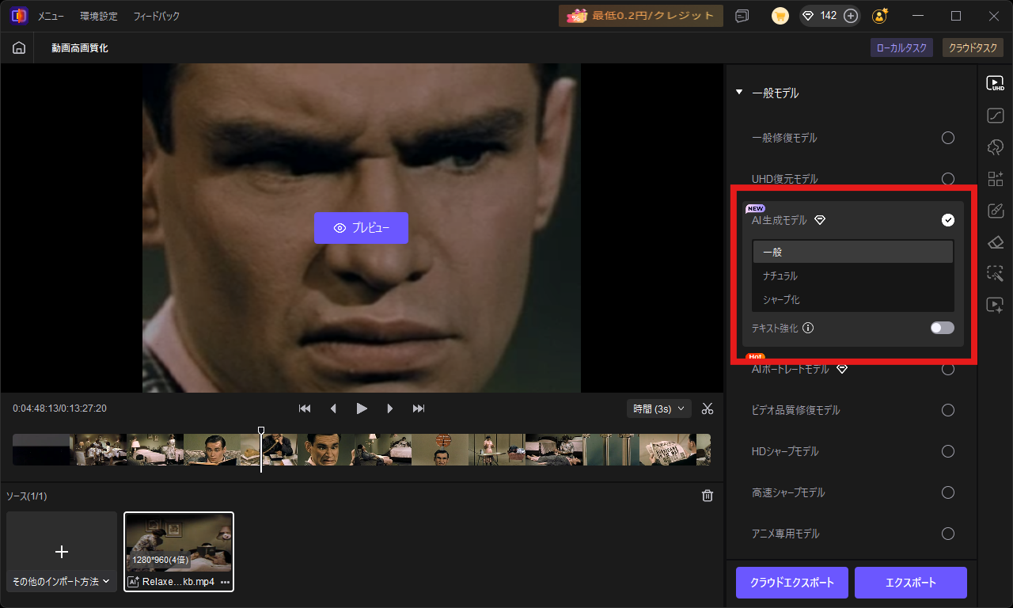
Task: Open the メニュー menu
Action: point(51,16)
